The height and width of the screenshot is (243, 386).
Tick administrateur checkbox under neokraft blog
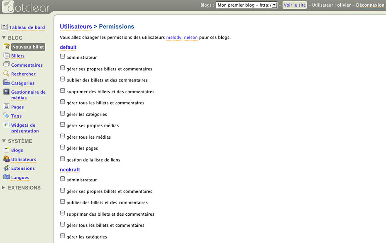pos(63,179)
